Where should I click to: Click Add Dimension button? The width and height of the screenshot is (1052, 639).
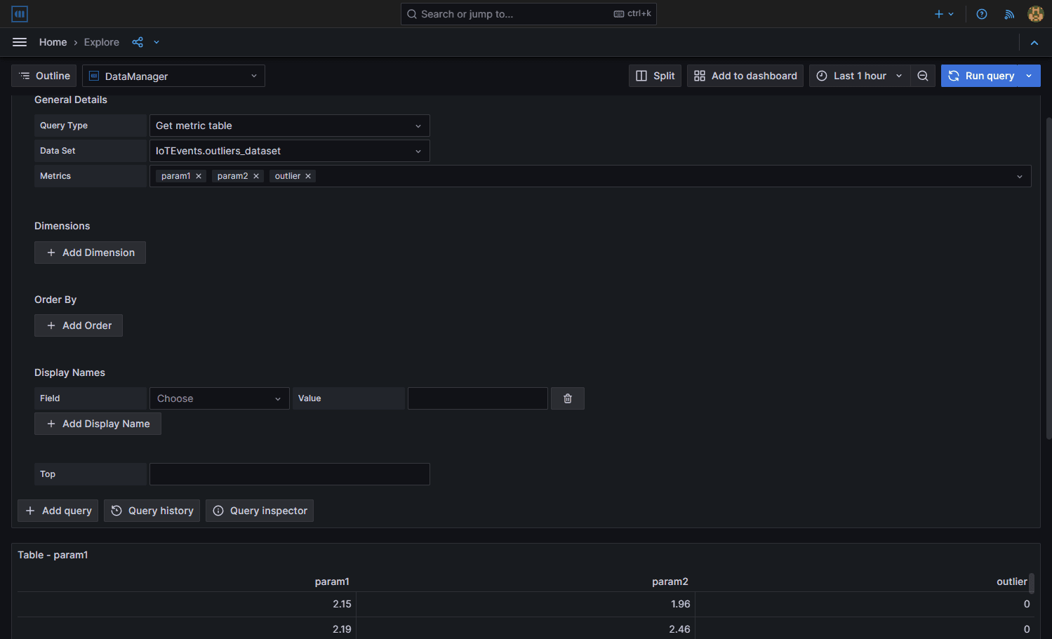(90, 253)
